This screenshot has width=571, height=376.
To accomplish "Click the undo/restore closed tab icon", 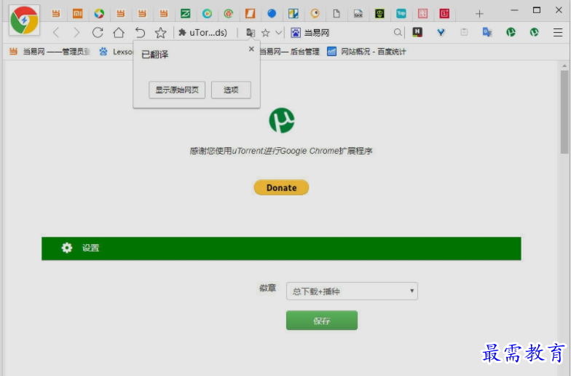I will pos(140,33).
